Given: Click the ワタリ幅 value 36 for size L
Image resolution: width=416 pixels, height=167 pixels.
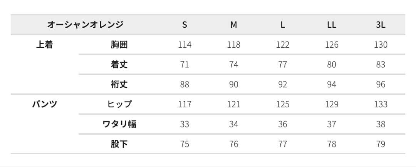Looking at the screenshot, I should [x=282, y=124].
